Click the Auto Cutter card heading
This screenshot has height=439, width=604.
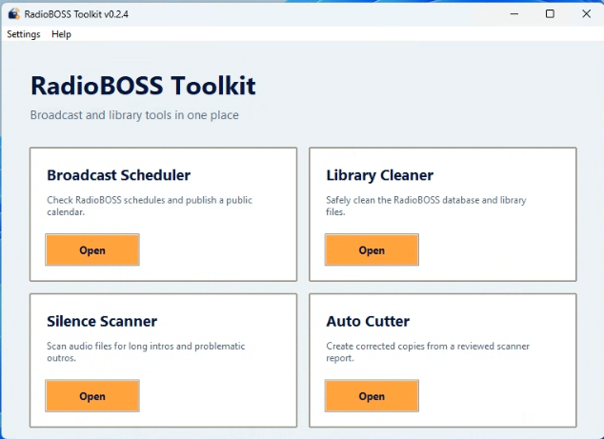(x=368, y=321)
